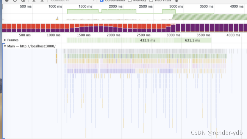Enable the Web Vitals checkbox

(x=151, y=1)
